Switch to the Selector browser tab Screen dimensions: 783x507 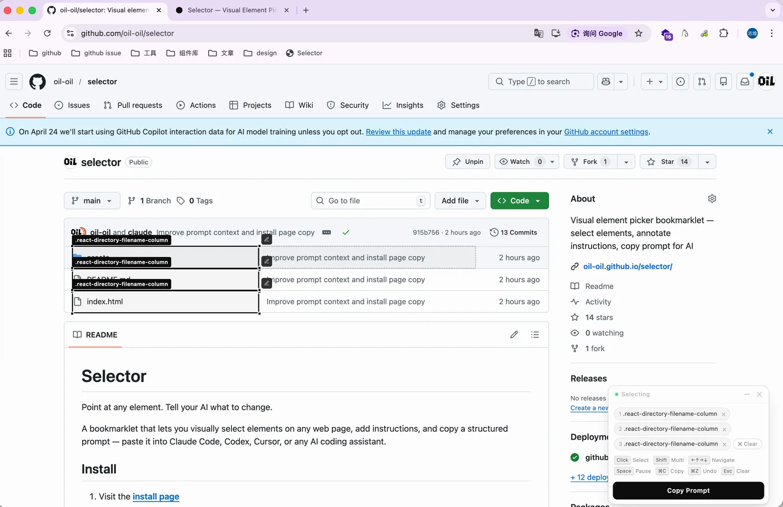232,10
